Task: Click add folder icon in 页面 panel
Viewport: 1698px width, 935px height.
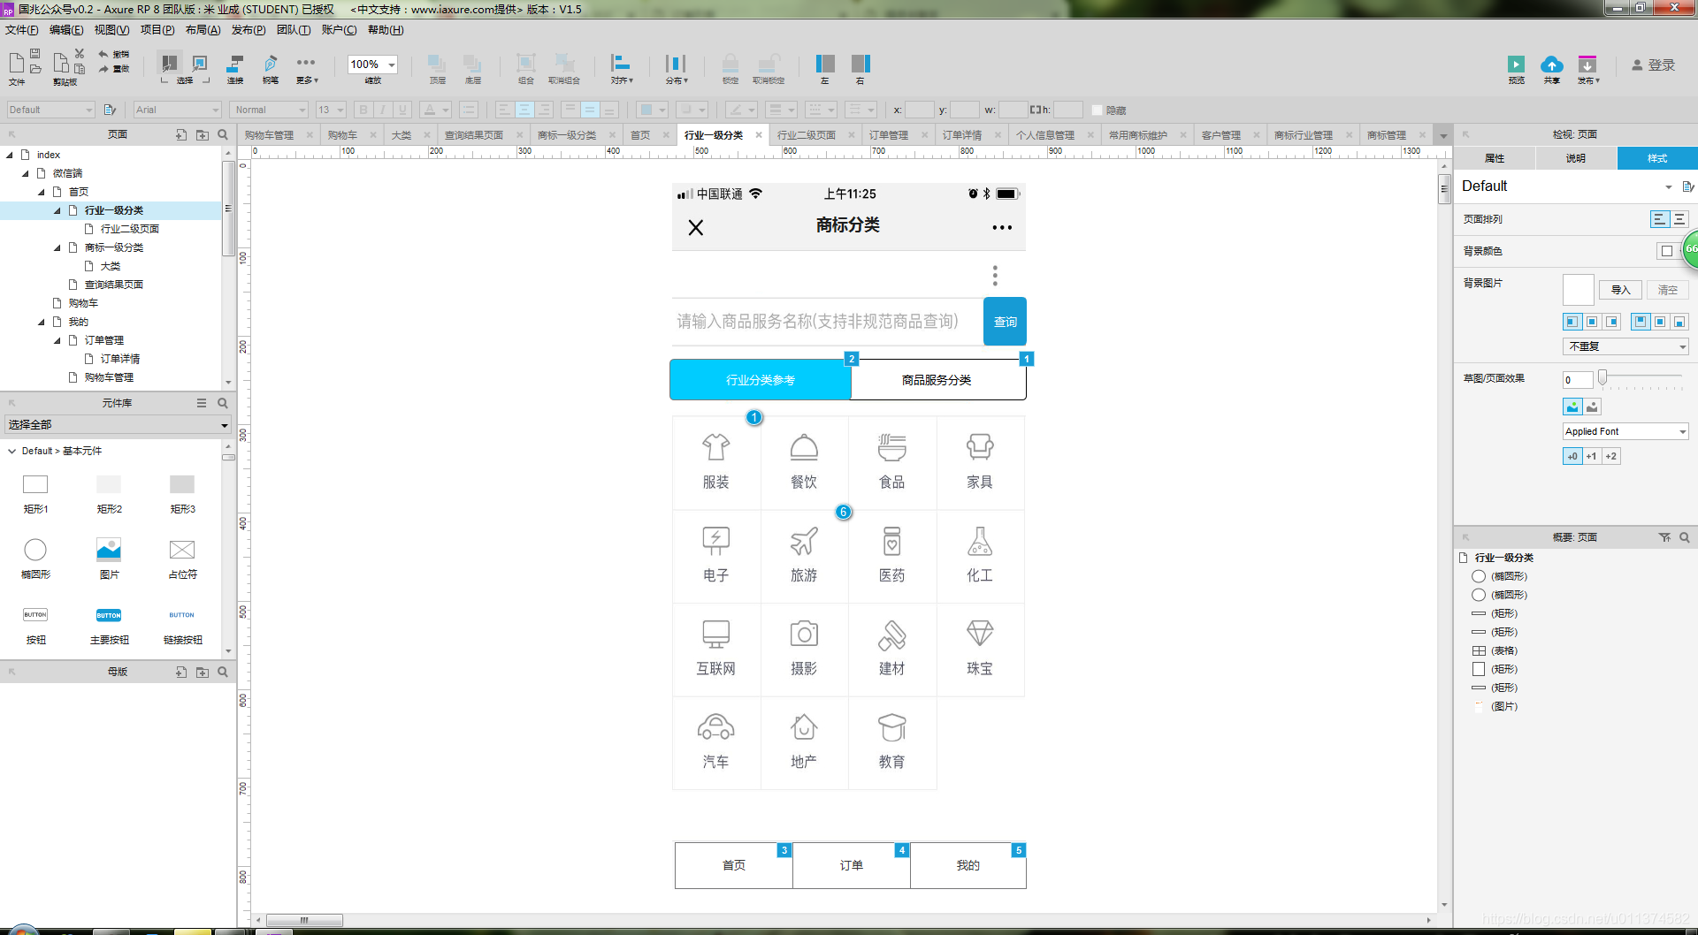Action: 203,134
